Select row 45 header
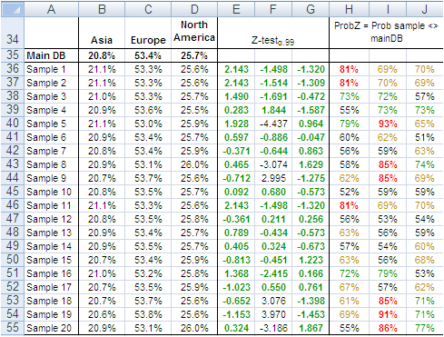 (13, 192)
